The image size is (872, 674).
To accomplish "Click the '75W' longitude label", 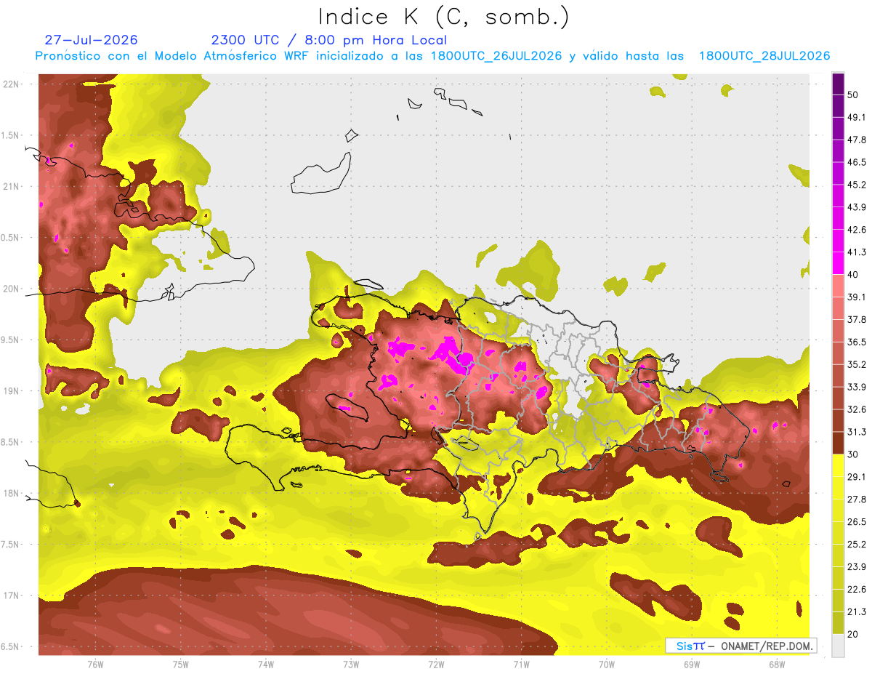I will coord(181,665).
